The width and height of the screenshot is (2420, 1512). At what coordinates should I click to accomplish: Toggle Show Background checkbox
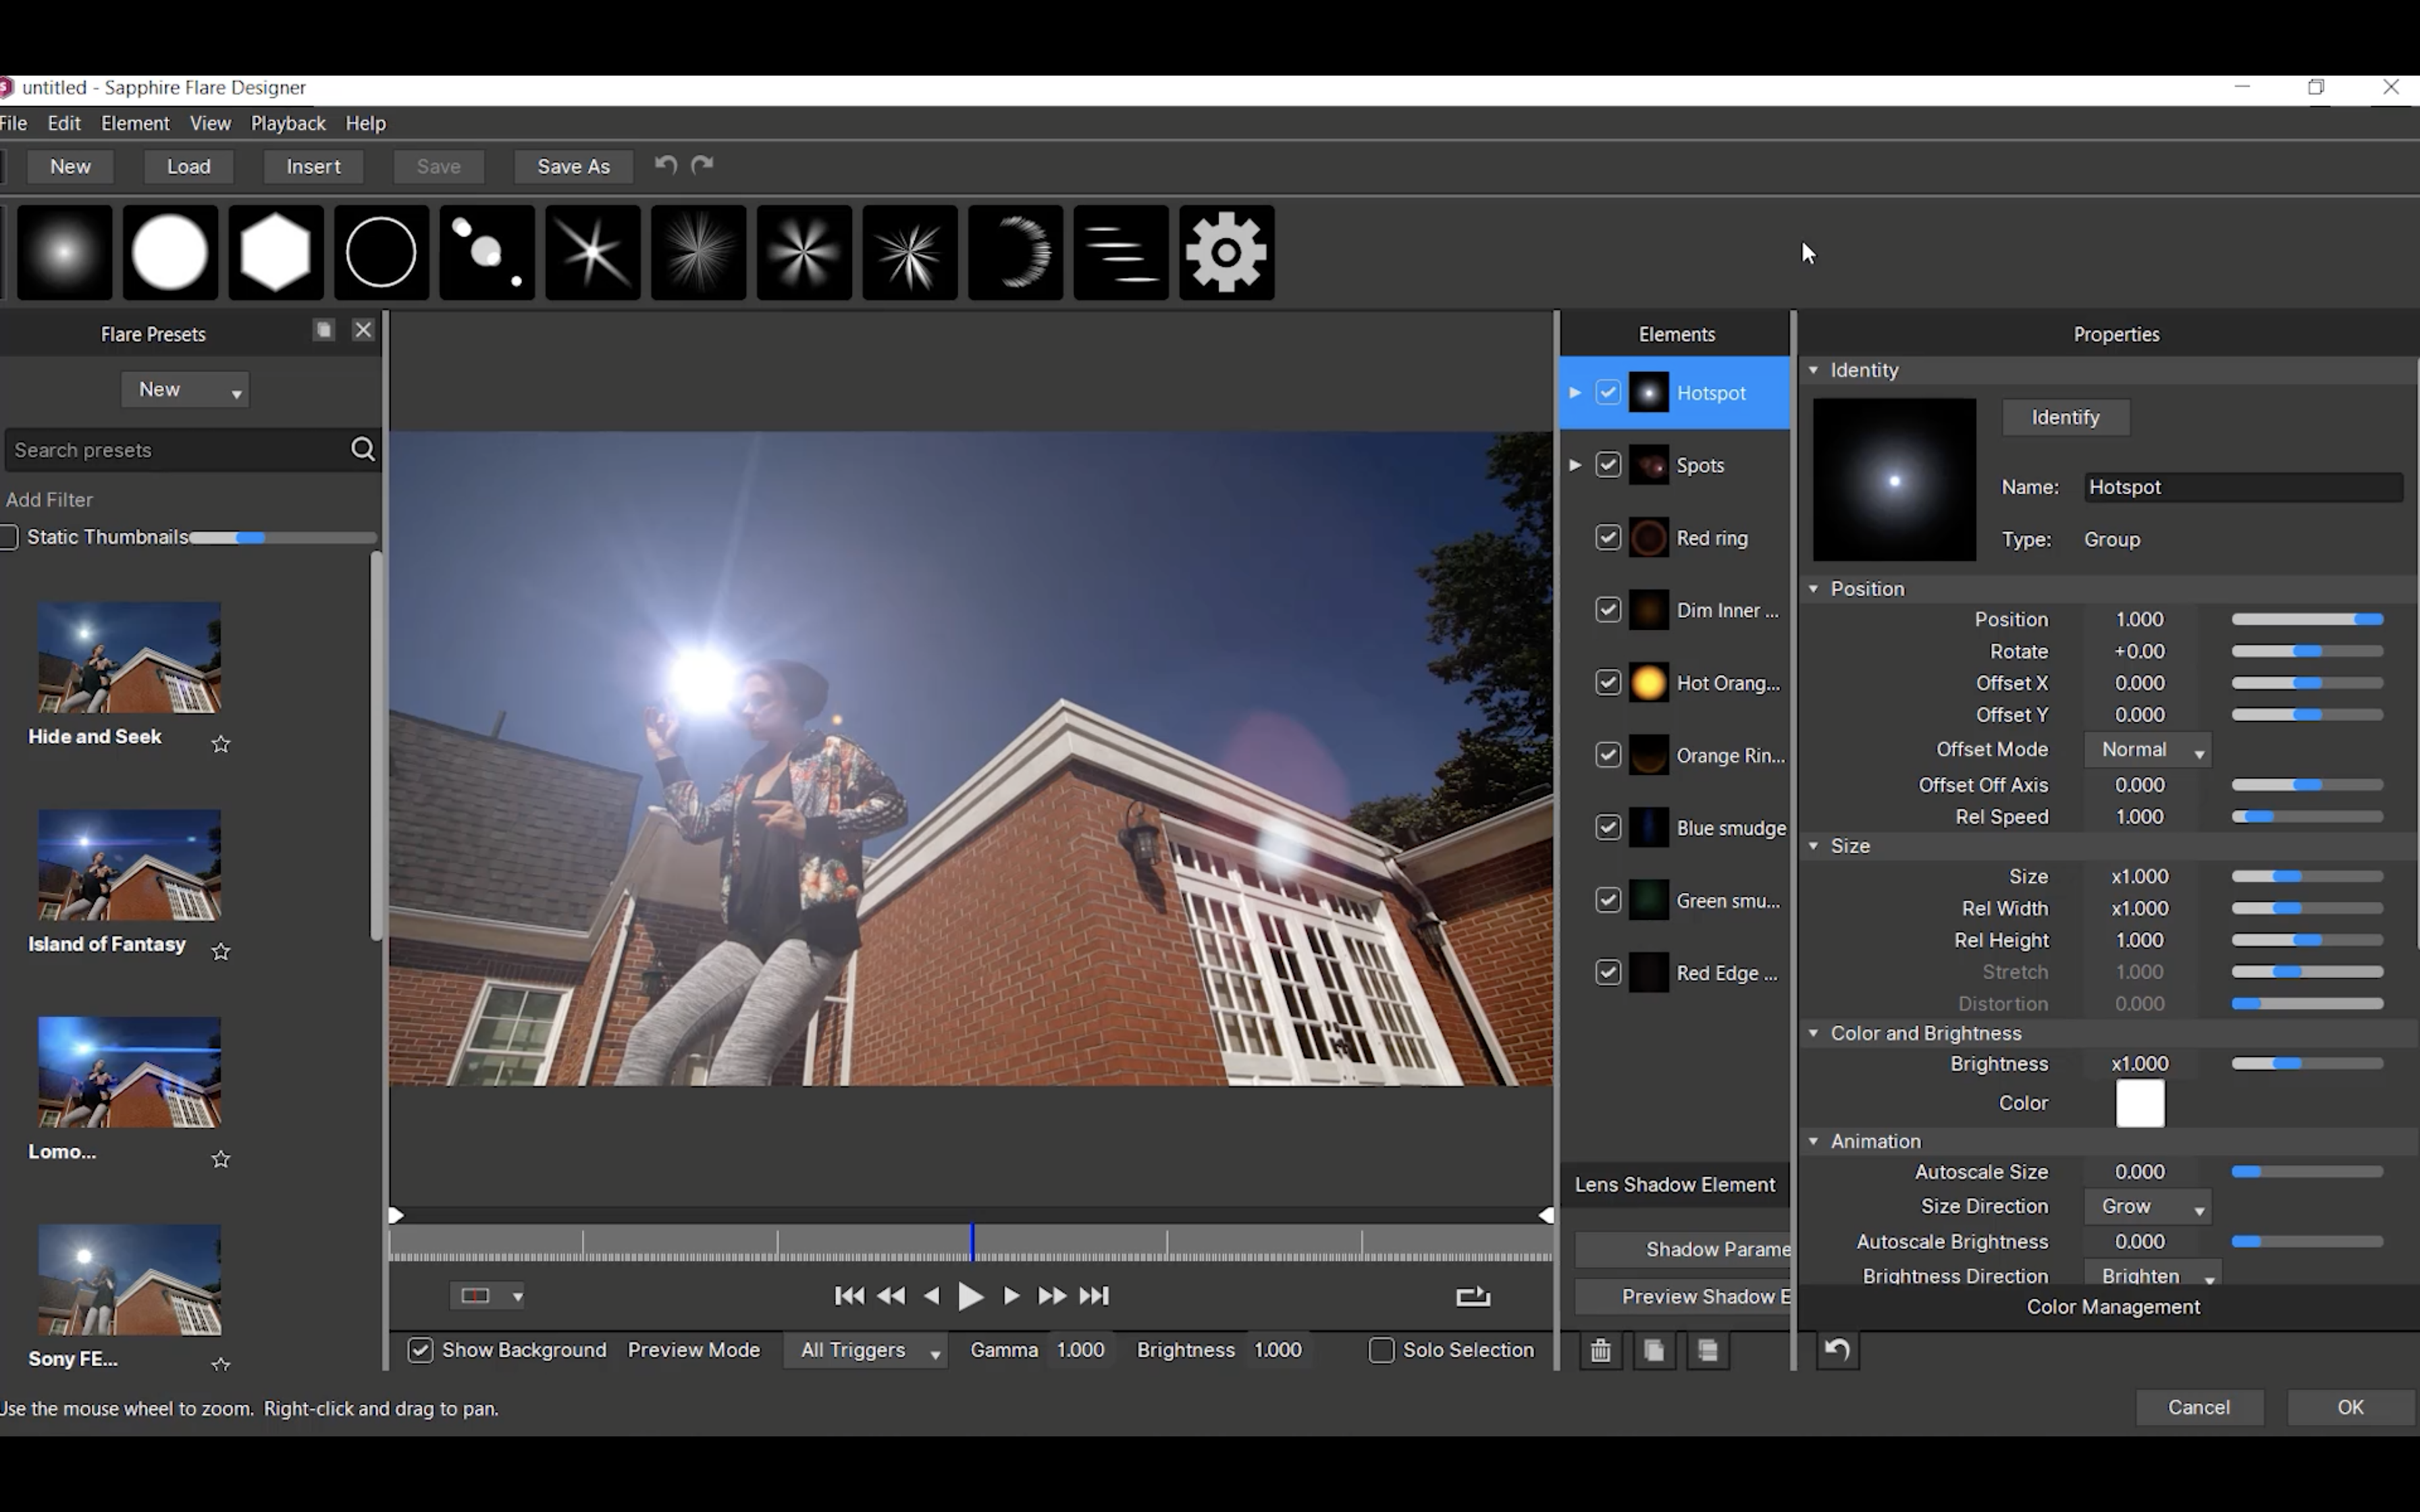tap(420, 1350)
